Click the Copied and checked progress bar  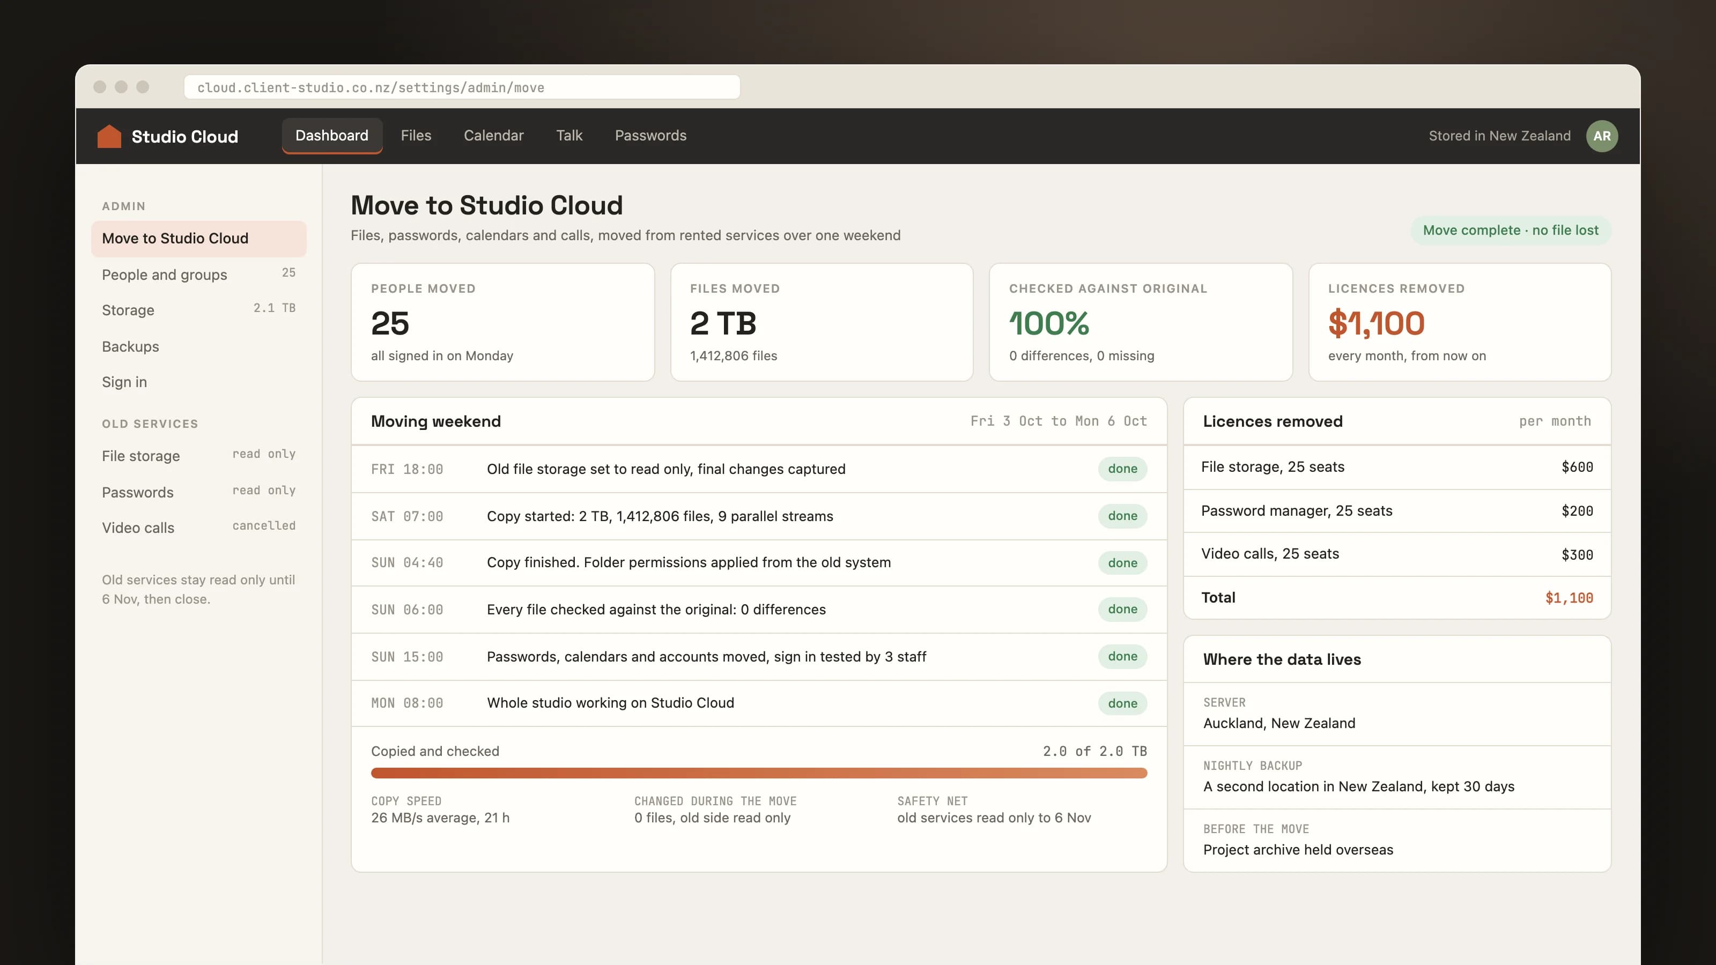759,773
